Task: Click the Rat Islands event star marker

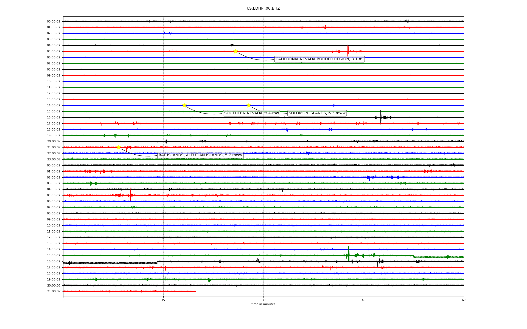Action: pos(119,147)
